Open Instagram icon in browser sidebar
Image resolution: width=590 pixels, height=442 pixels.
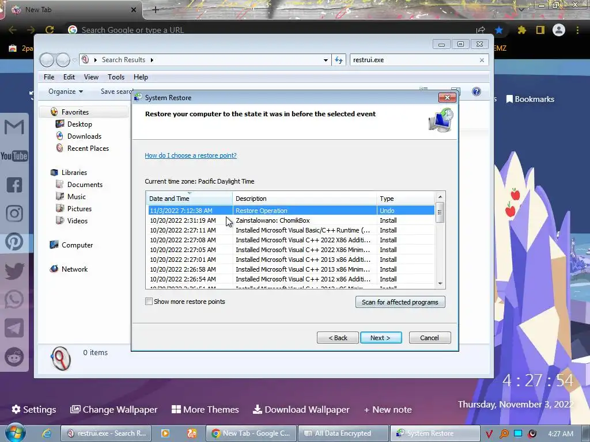(14, 214)
